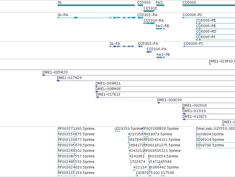Viewport: 235px width, 177px height.
Task: Select the 4342011 feature
Action: point(130,154)
